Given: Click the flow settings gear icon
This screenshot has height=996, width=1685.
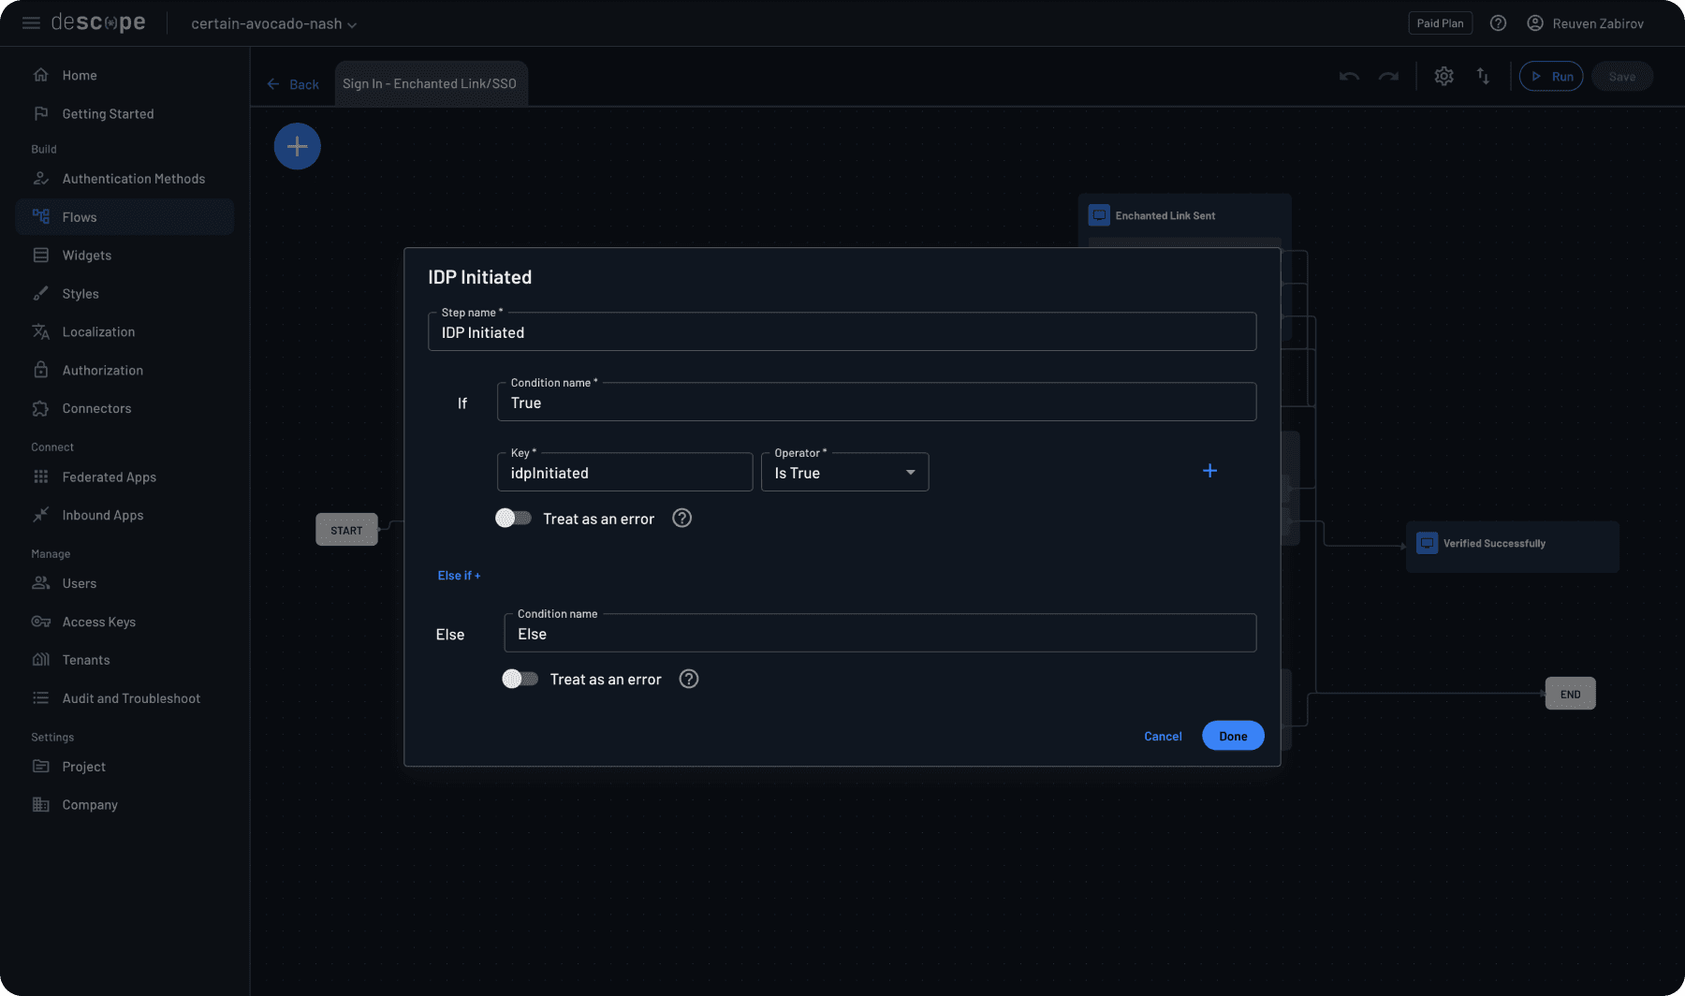Looking at the screenshot, I should coord(1443,76).
